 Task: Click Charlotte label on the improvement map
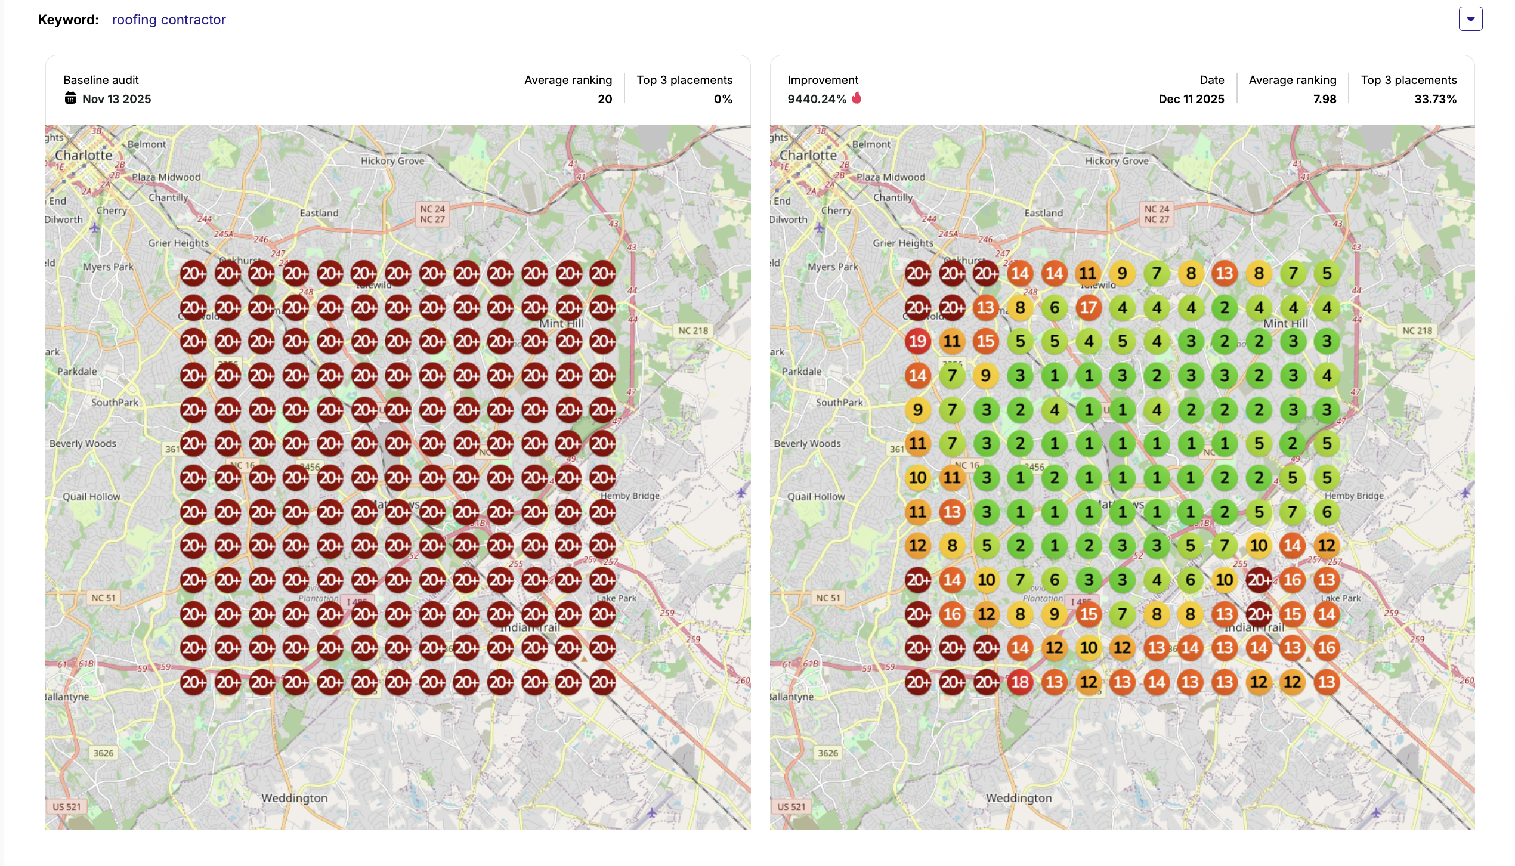[808, 155]
